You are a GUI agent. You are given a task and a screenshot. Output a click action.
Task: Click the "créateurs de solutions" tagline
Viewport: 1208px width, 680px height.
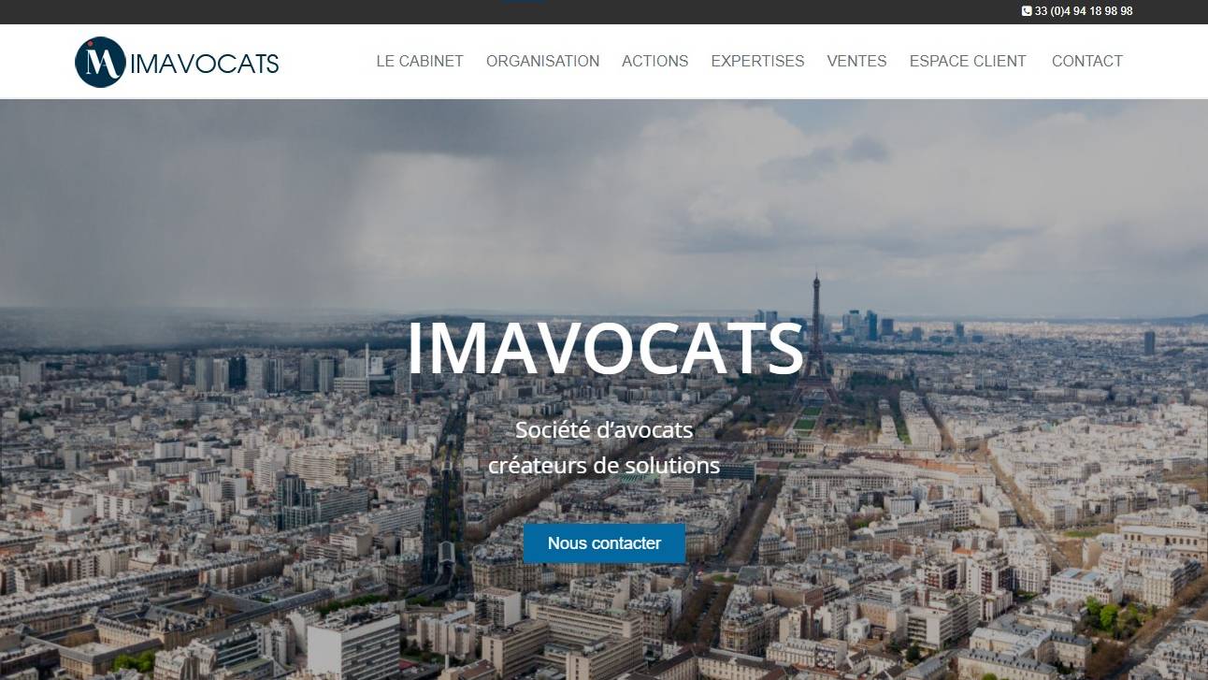pos(604,465)
